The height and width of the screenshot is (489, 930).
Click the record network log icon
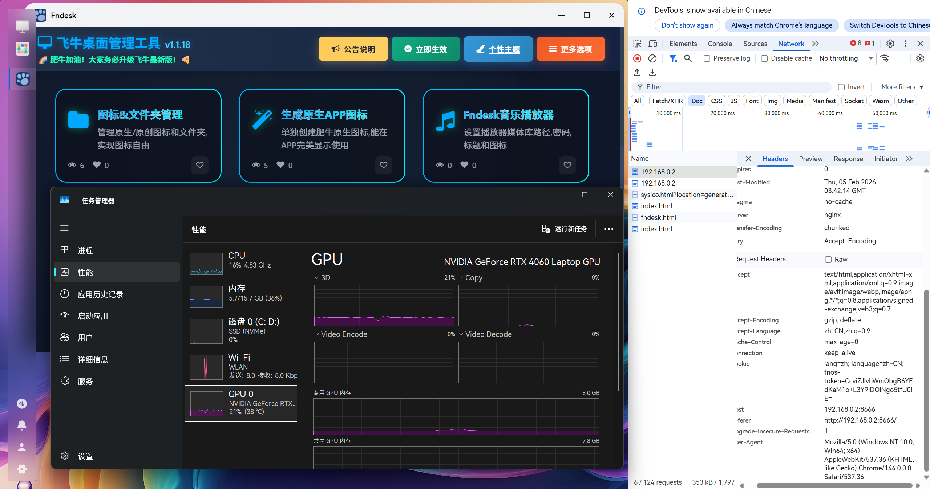click(637, 58)
